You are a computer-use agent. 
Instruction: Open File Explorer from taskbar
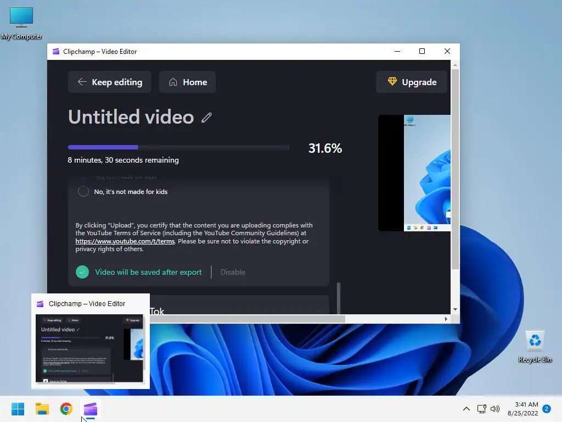pos(42,409)
